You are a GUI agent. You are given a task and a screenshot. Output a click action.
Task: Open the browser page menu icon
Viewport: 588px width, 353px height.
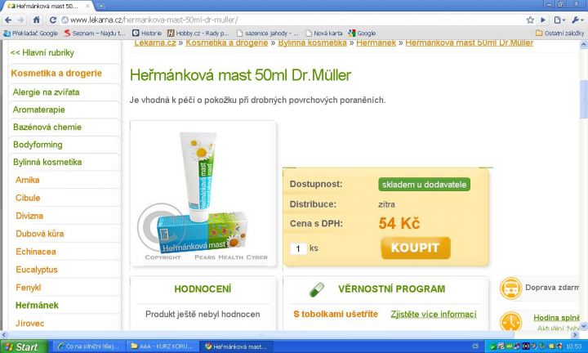(x=559, y=20)
